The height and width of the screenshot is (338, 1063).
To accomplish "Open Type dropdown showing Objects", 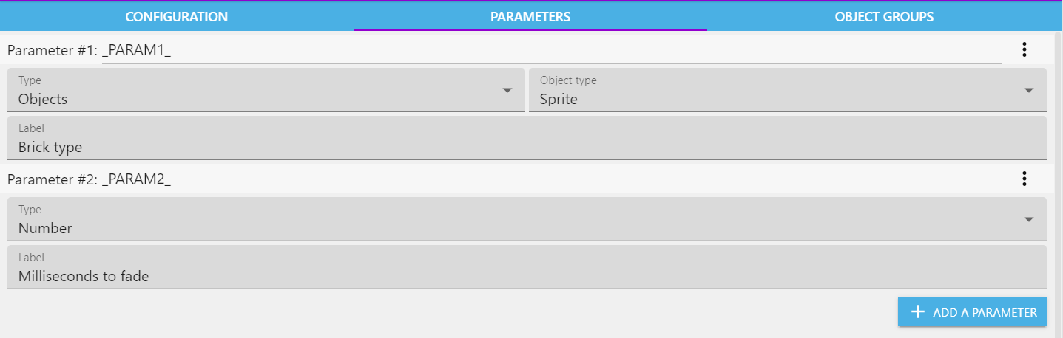I will pos(266,90).
